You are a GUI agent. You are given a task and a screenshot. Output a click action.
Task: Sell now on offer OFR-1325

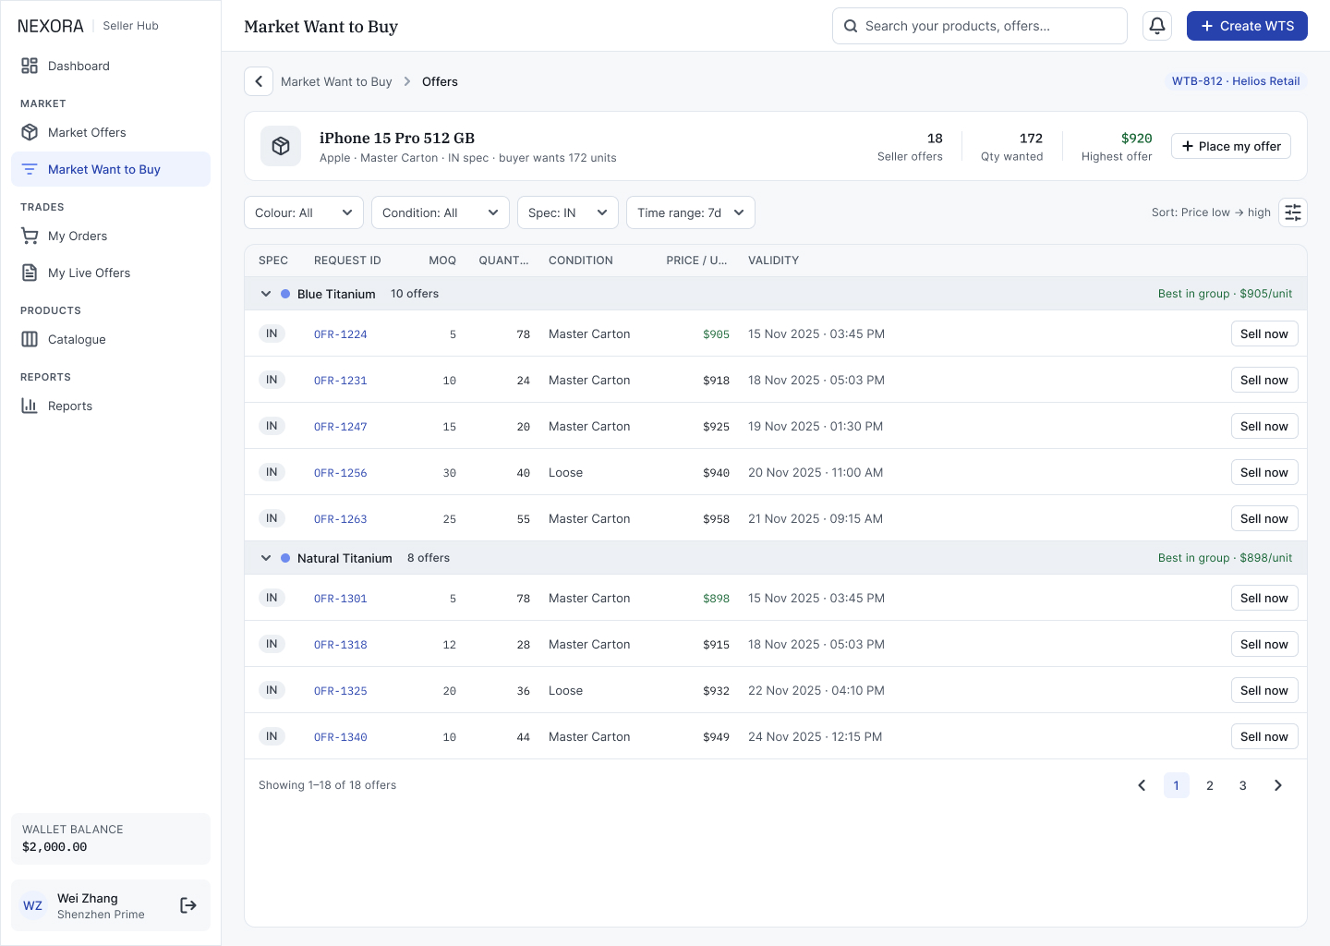1264,690
